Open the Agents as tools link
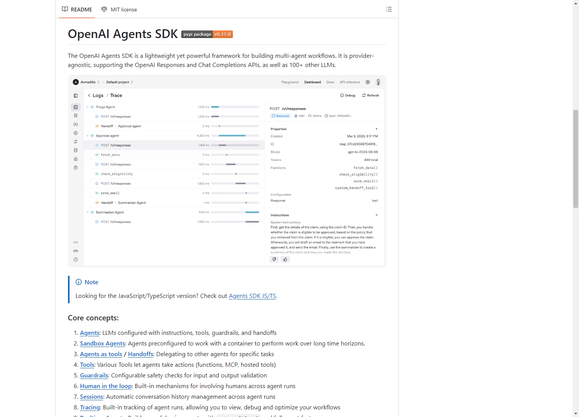 pos(101,354)
